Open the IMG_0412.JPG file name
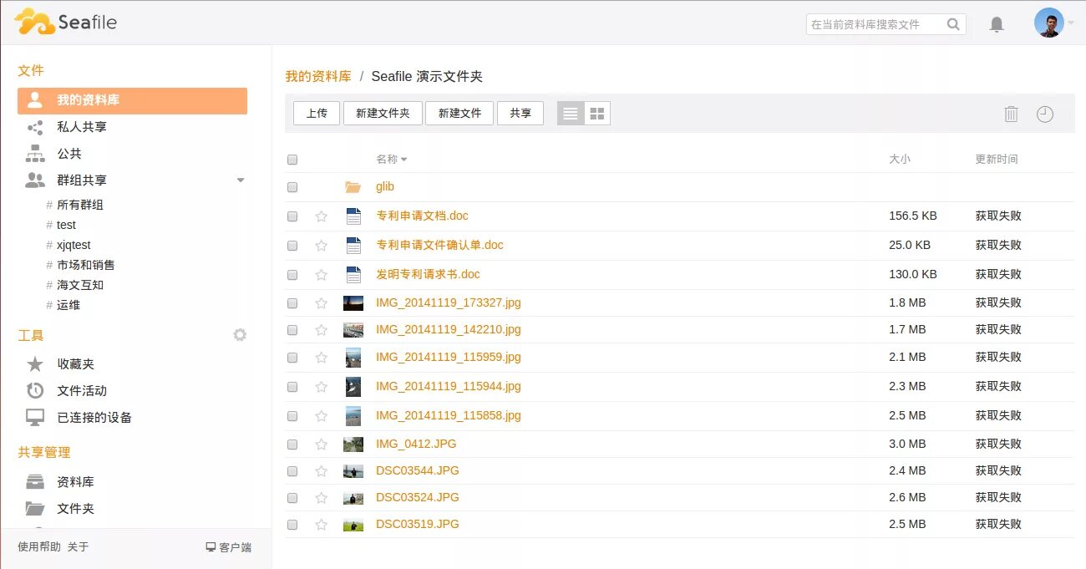 (416, 445)
